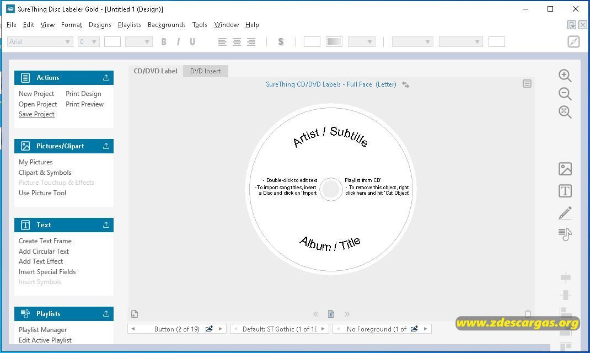
Task: Open the font size dropdown showing 0
Action: click(x=94, y=42)
